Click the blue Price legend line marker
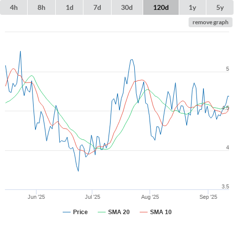Screen dimensions: 234x225 (x=67, y=212)
